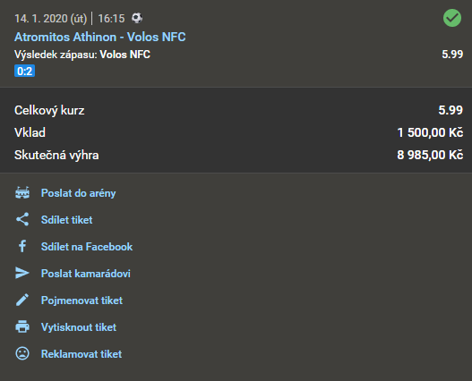The width and height of the screenshot is (472, 381).
Task: Click the Skutečná výhra amount 8 985,00 Kč
Action: tap(430, 155)
